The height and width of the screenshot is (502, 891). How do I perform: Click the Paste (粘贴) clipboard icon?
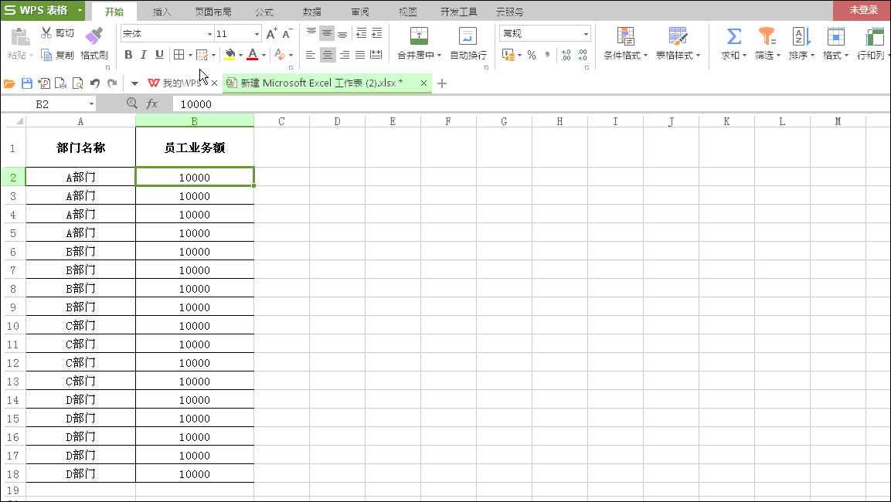click(20, 37)
